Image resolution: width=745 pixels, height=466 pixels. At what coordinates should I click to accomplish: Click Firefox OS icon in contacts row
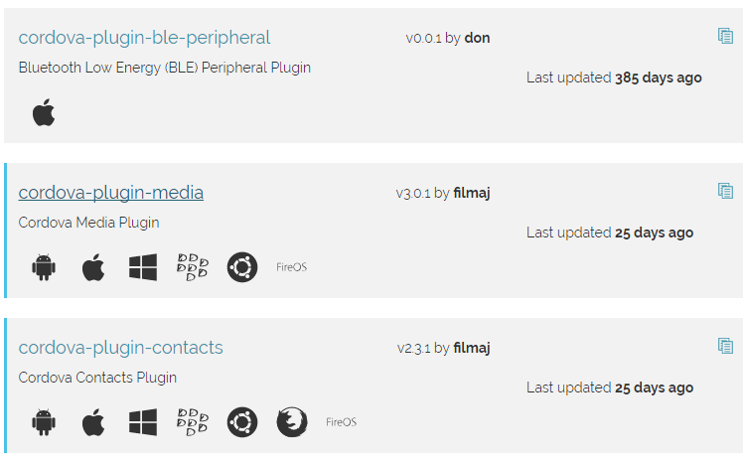(x=292, y=422)
